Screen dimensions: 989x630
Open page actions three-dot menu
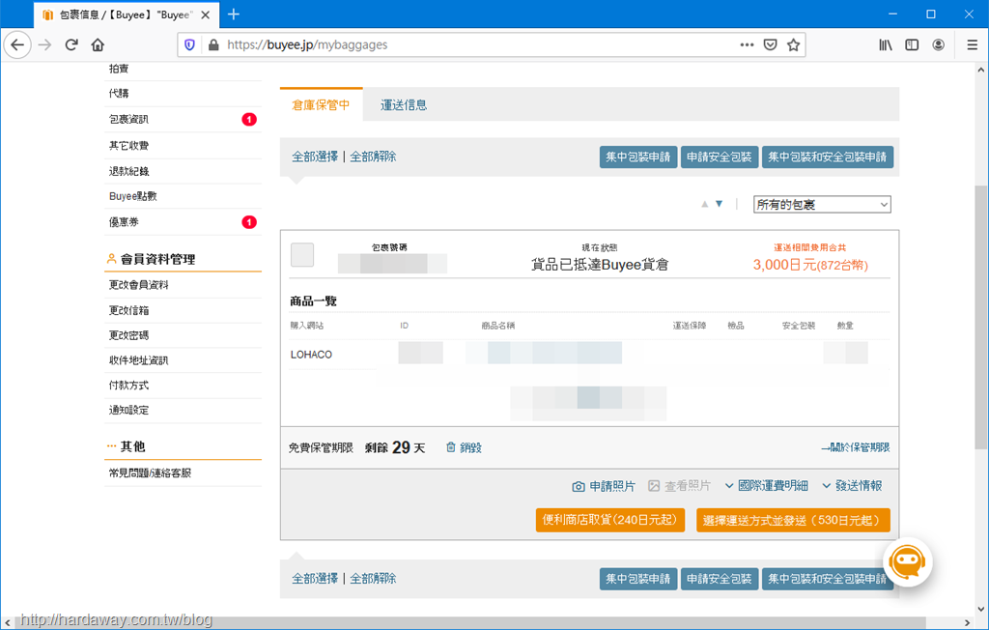747,44
